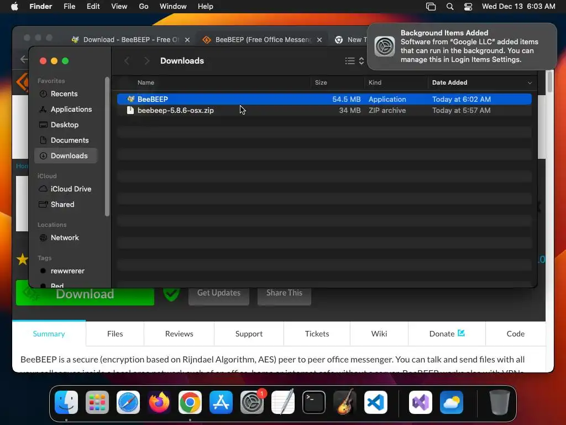Select Downloads in Finder sidebar
This screenshot has width=566, height=425.
click(66, 156)
